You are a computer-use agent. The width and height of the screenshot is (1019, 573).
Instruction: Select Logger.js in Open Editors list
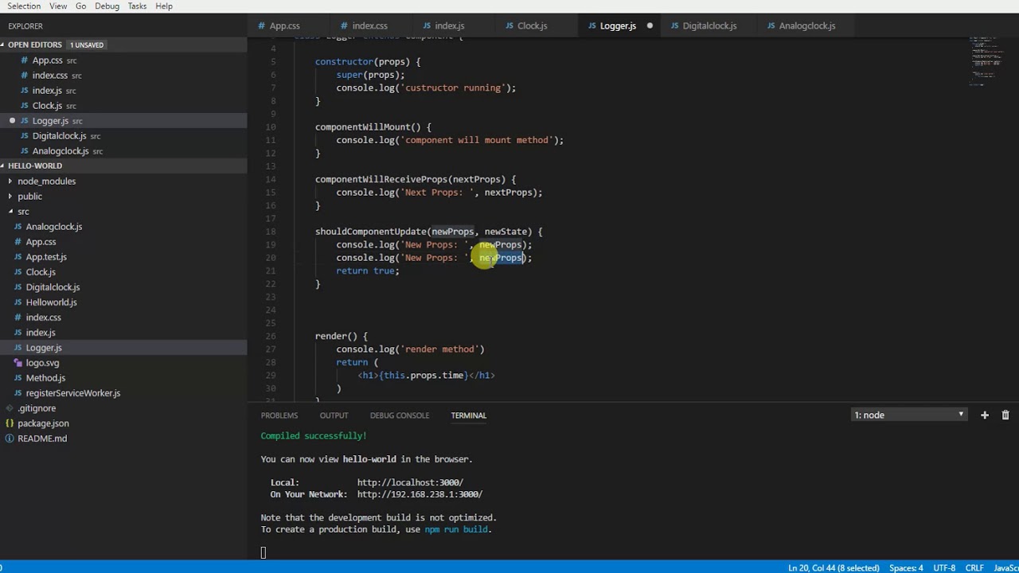coord(50,120)
